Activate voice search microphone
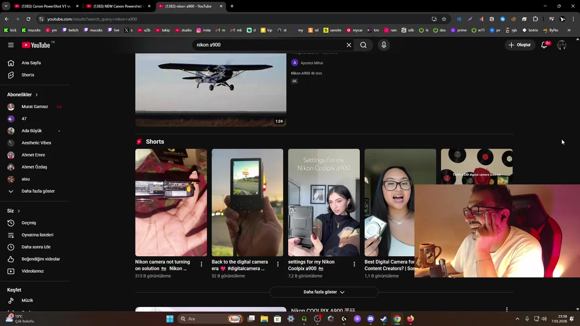The image size is (580, 326). pos(384,45)
